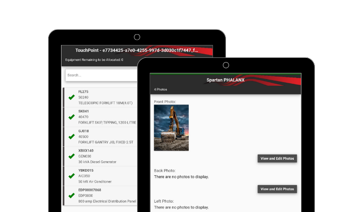Click the green checkmark beside XBXX140
The width and height of the screenshot is (363, 212).
click(71, 156)
